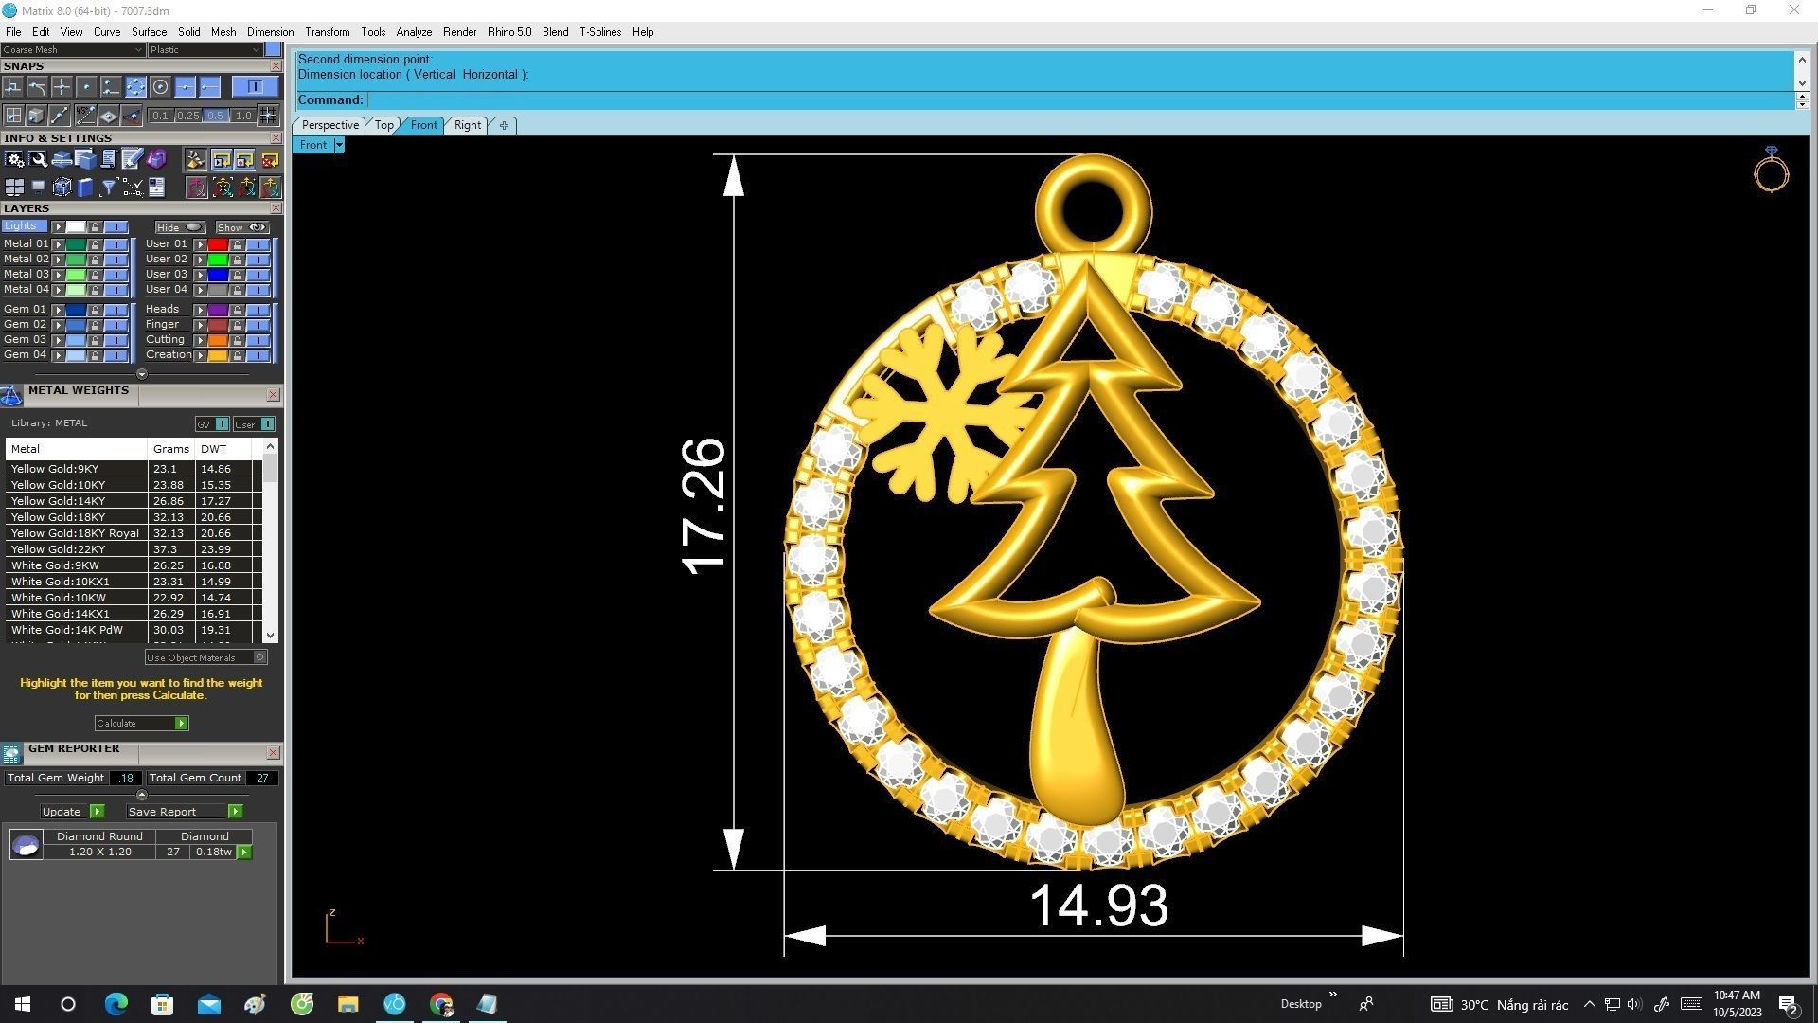1818x1023 pixels.
Task: Toggle the User switch in Metal Weights
Action: 254,424
